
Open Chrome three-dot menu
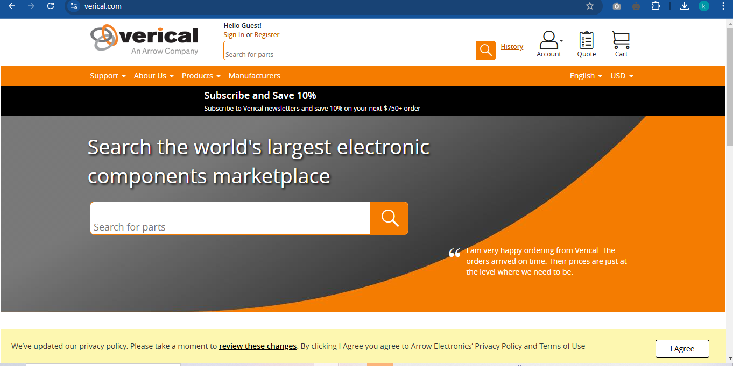tap(723, 6)
